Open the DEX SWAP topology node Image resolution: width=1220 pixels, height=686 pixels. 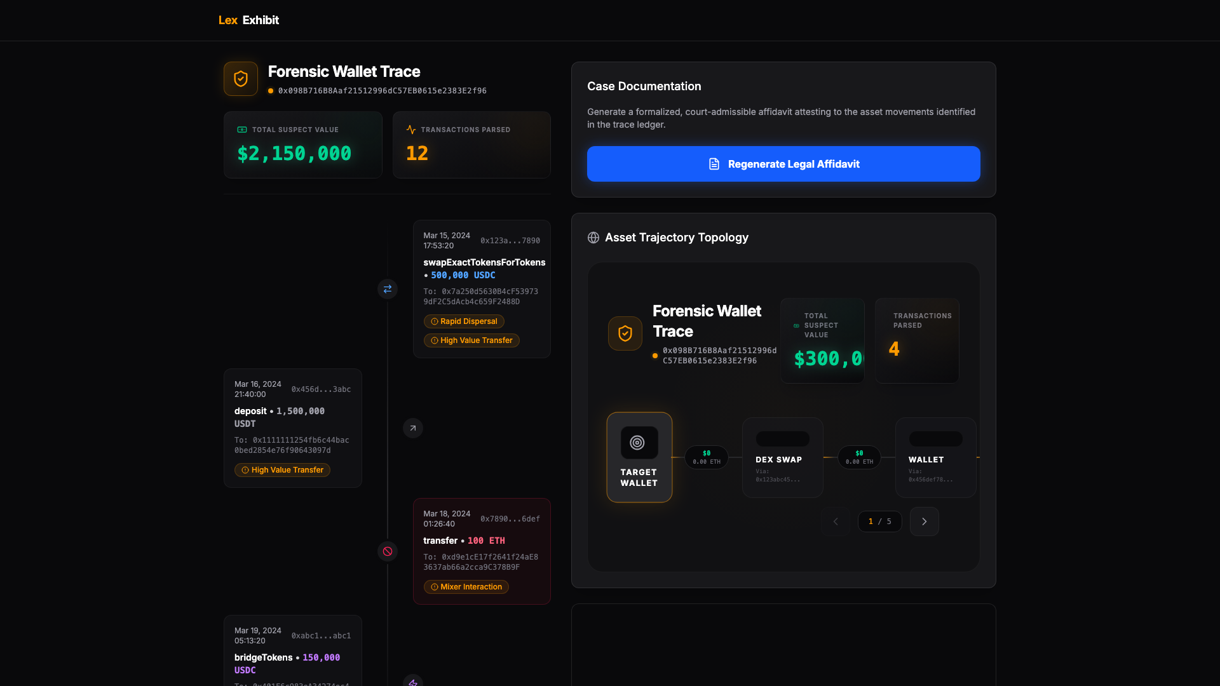tap(782, 457)
